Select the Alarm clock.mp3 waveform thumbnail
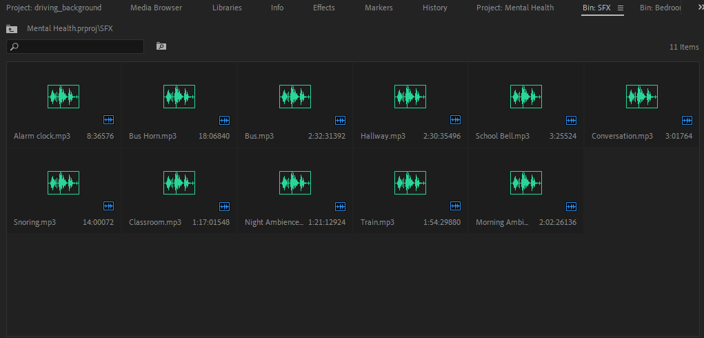The width and height of the screenshot is (704, 338). pyautogui.click(x=63, y=97)
